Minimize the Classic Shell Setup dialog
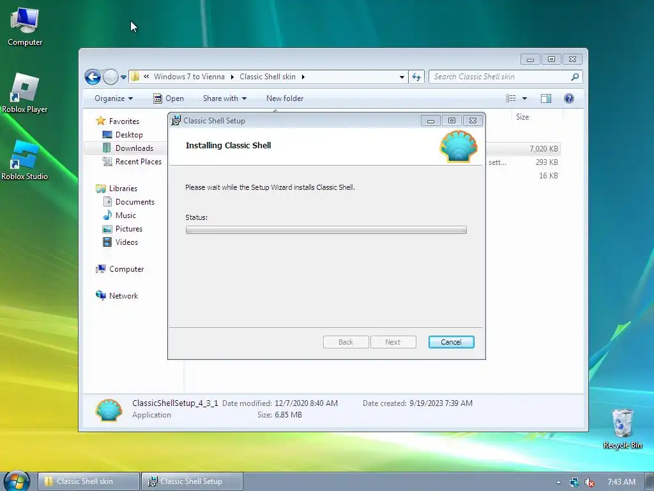Screen dimensions: 654x491 [x=430, y=121]
